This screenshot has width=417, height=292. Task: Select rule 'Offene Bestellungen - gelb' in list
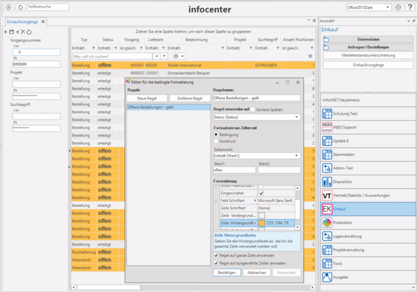tap(150, 107)
